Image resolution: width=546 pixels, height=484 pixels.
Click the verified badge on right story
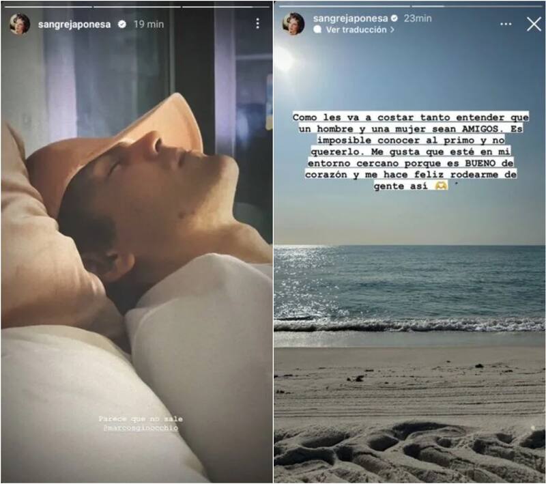(x=394, y=18)
